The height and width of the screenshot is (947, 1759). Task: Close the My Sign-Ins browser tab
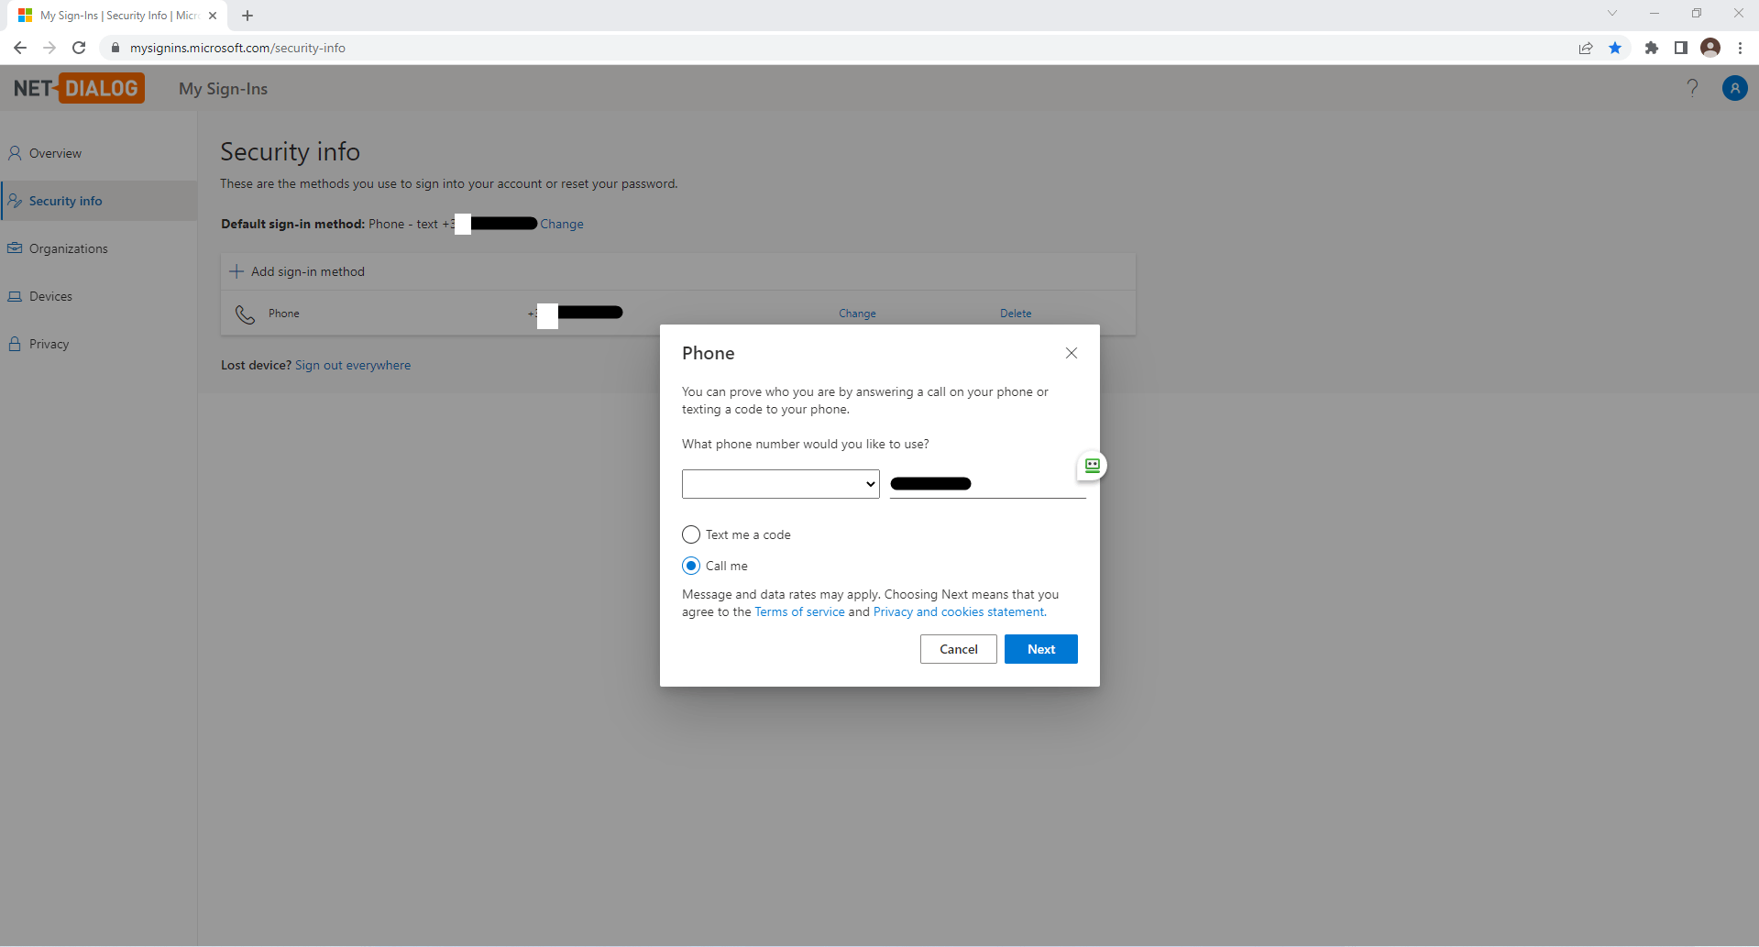(213, 16)
